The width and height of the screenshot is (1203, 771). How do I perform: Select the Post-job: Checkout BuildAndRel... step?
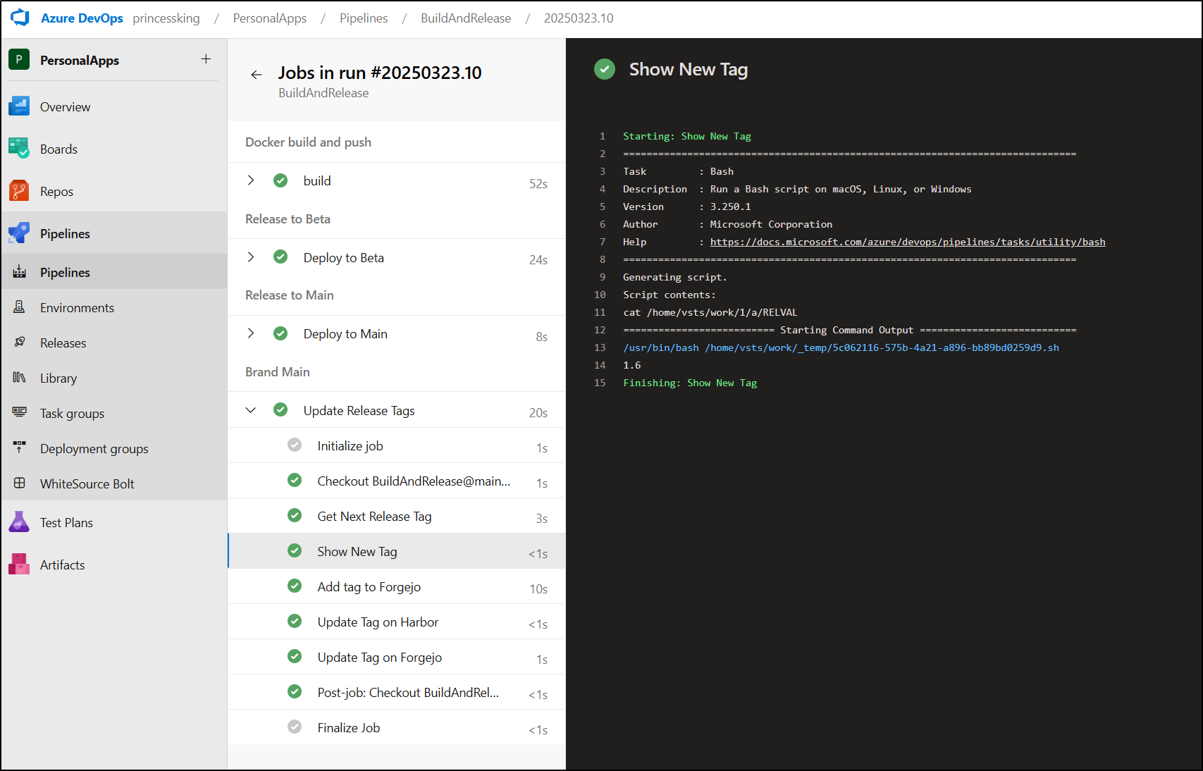397,692
